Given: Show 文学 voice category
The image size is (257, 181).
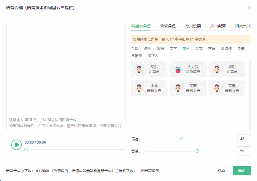Looking at the screenshot, I should tap(173, 49).
